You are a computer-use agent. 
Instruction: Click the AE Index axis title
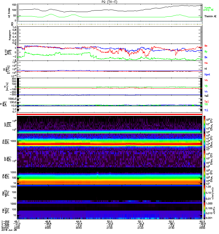click(x=9, y=13)
